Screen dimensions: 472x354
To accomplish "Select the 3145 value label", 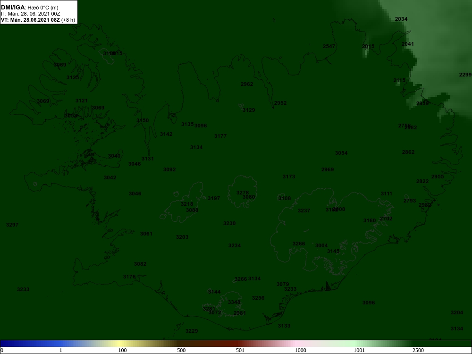I will coord(333,252).
